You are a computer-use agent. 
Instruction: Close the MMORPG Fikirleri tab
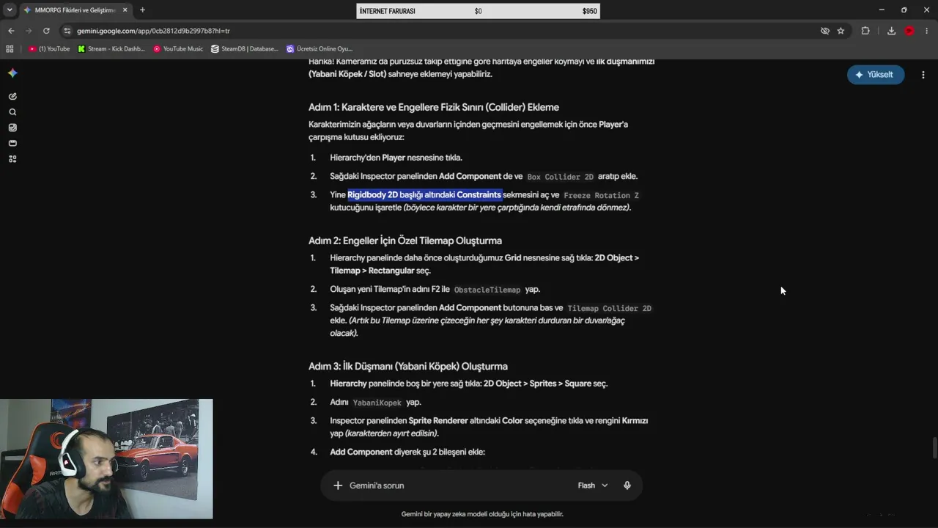click(x=125, y=10)
